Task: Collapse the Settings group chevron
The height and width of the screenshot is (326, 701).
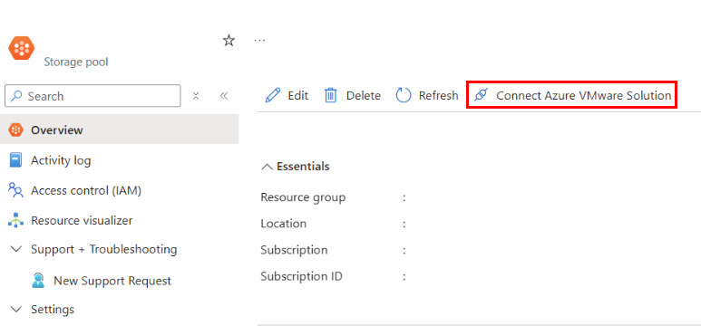Action: (x=15, y=309)
